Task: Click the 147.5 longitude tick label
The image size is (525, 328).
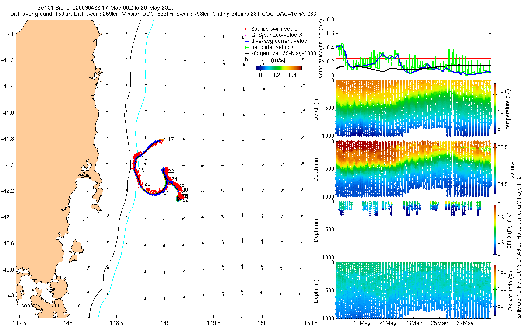Action: pos(20,323)
